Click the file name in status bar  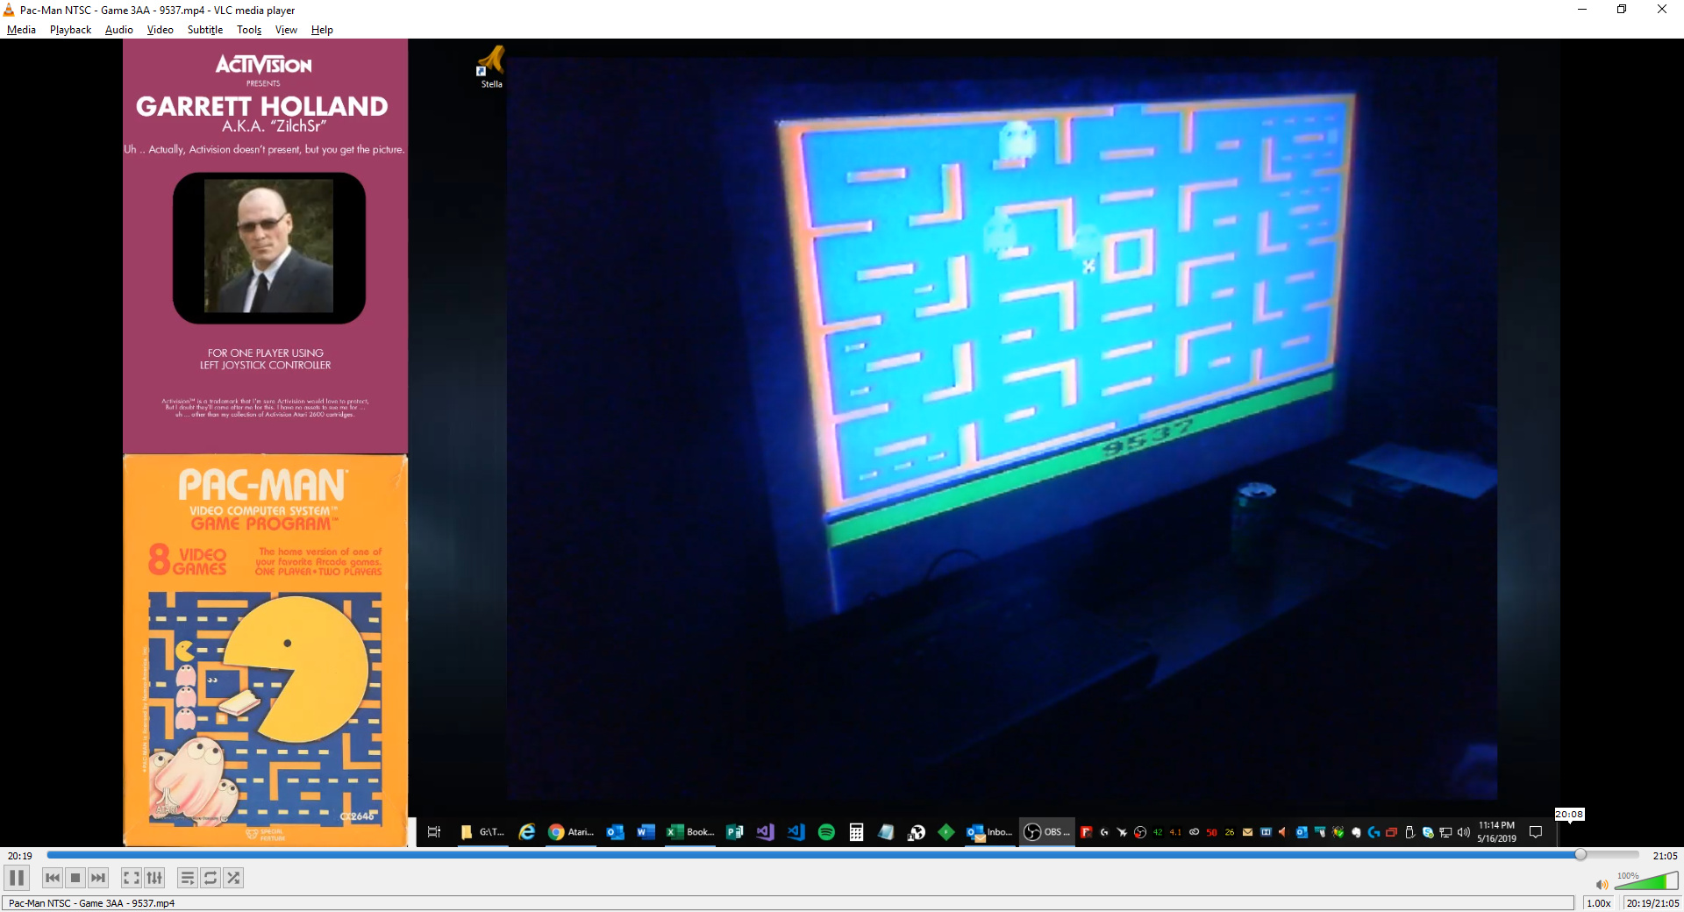pyautogui.click(x=91, y=903)
